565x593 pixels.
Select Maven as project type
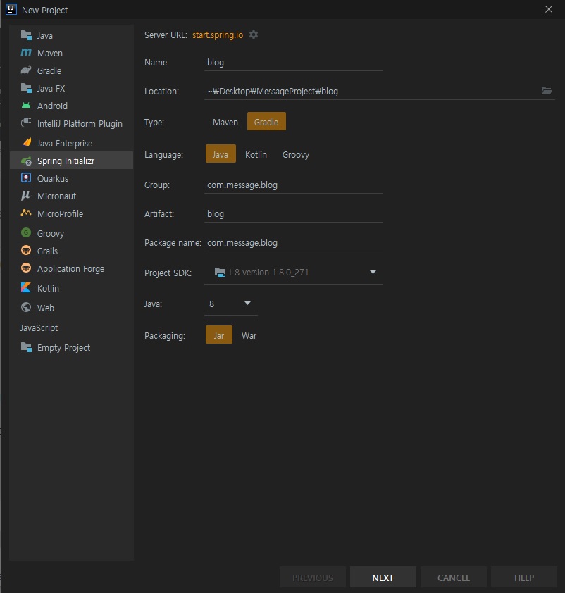pos(225,122)
